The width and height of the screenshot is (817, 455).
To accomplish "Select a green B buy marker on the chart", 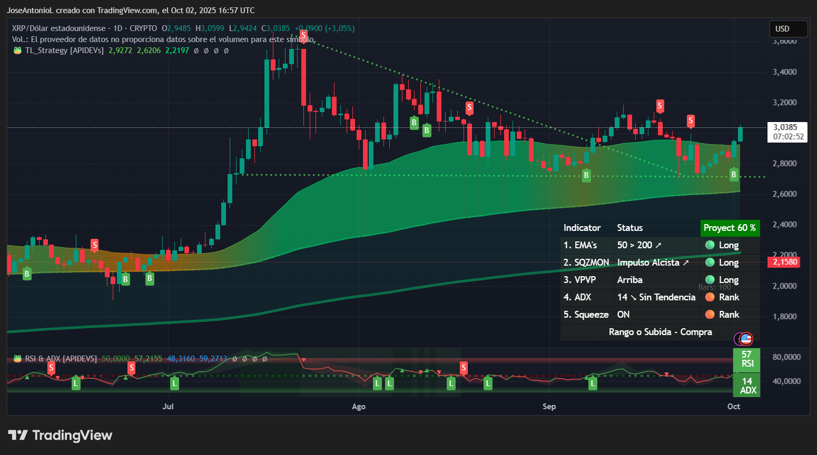I will pyautogui.click(x=414, y=124).
